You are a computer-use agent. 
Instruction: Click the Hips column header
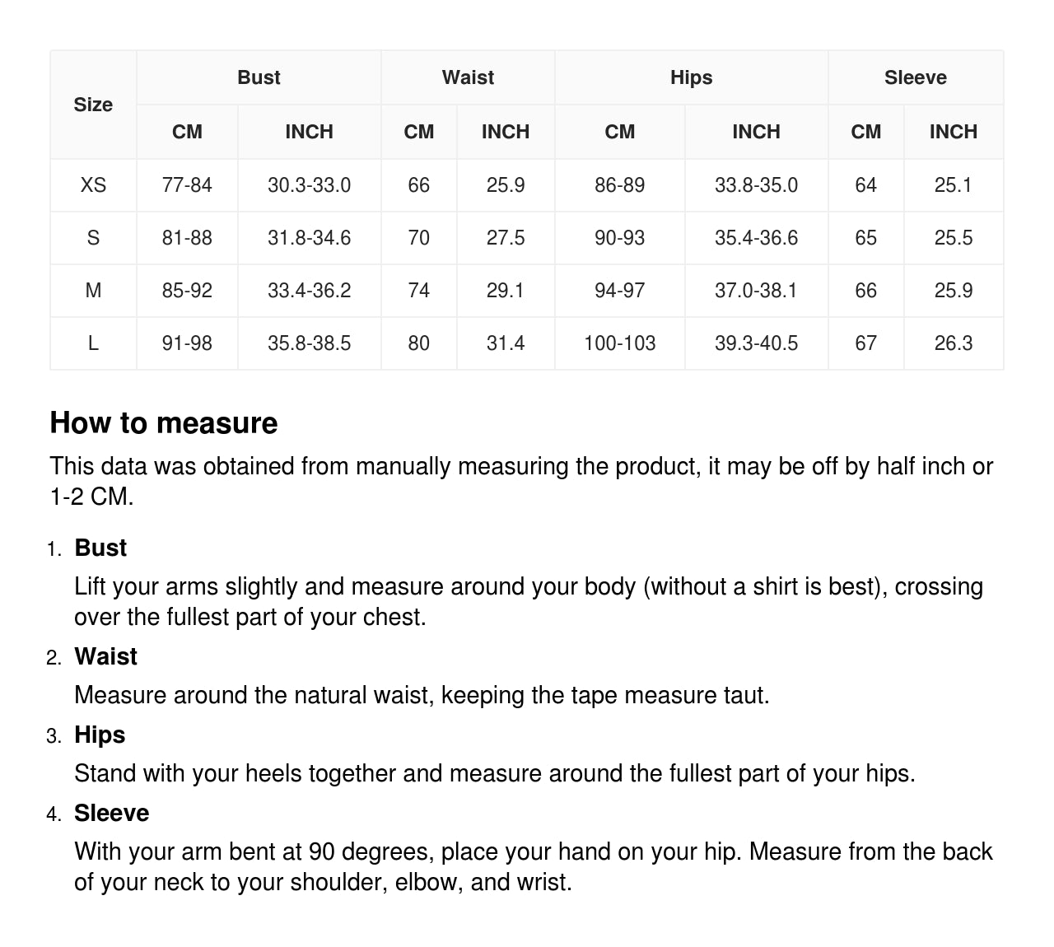click(691, 77)
